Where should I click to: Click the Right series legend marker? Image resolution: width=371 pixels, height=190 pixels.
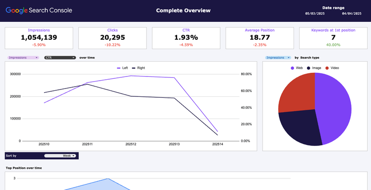(134, 68)
